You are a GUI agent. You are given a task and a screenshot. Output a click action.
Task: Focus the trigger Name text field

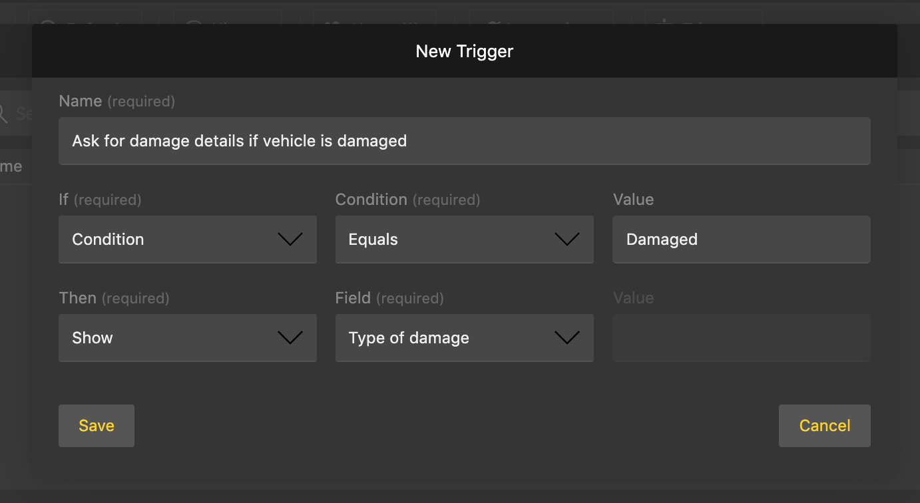point(464,141)
